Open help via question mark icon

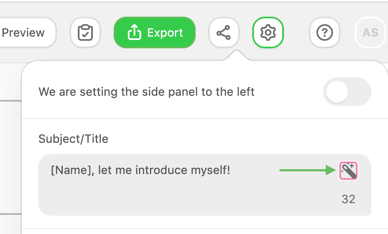325,32
